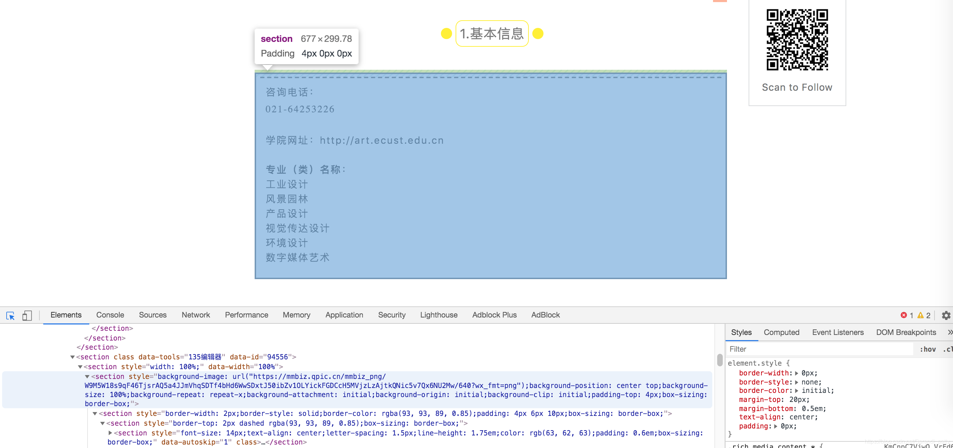Open the Event Listeners tab
Viewport: 953px width, 448px height.
[838, 332]
